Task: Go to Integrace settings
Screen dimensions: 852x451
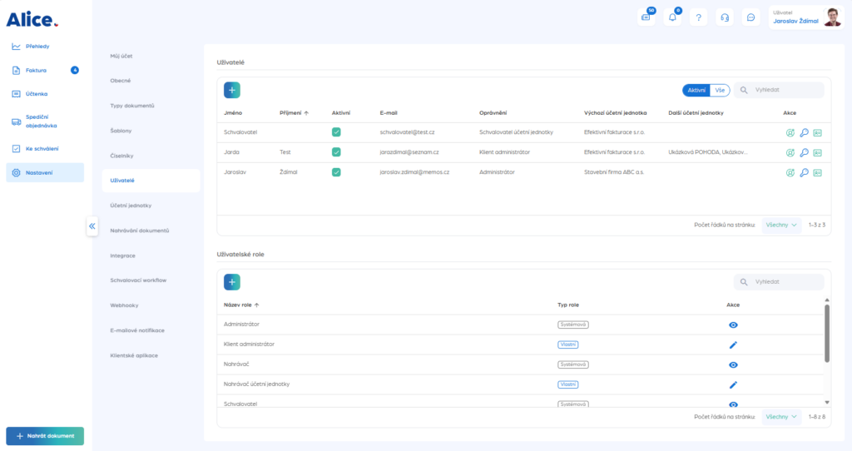Action: click(123, 255)
